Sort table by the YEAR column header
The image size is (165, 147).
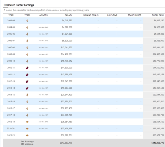(x=11, y=15)
